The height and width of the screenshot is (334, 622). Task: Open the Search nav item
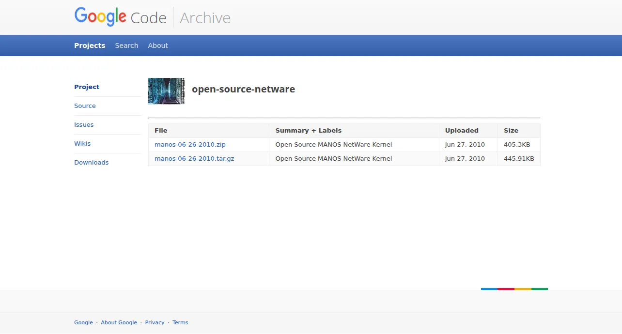(126, 46)
